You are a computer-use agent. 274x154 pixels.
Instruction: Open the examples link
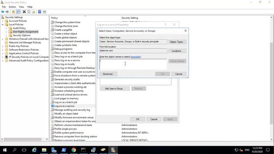coord(135,57)
